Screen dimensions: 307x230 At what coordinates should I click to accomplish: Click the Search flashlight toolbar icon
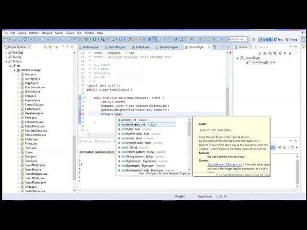click(x=140, y=39)
